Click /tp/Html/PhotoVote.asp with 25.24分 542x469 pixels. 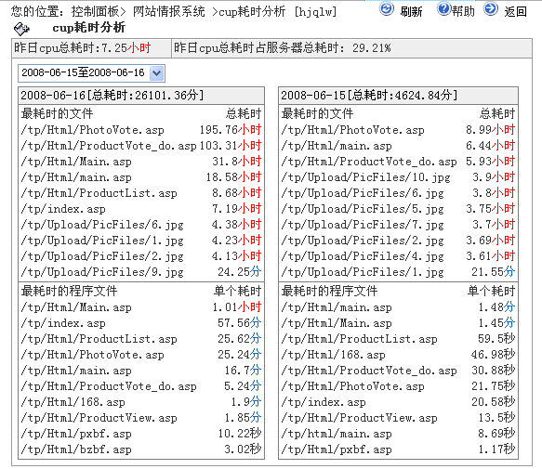141,355
